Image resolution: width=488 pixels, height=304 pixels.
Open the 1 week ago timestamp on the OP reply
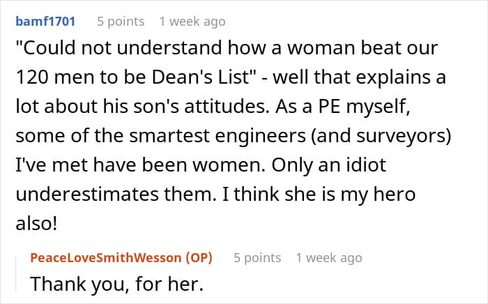[x=329, y=258]
